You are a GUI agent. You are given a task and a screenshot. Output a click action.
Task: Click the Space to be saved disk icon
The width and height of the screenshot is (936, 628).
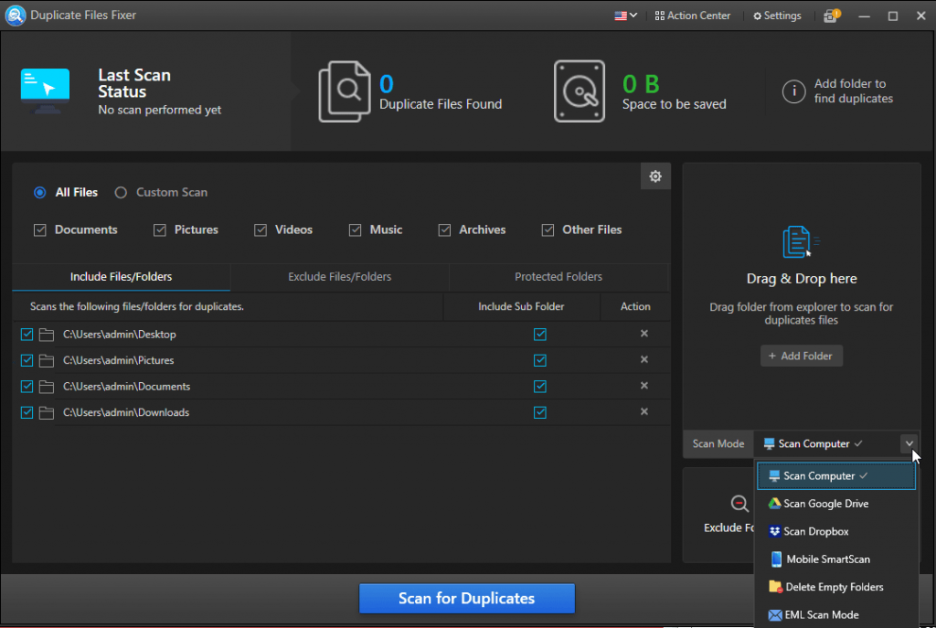pyautogui.click(x=579, y=90)
